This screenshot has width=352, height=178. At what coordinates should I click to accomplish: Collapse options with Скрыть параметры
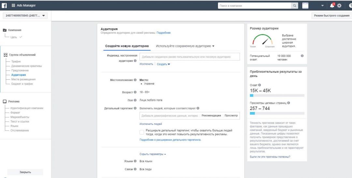[153, 154]
